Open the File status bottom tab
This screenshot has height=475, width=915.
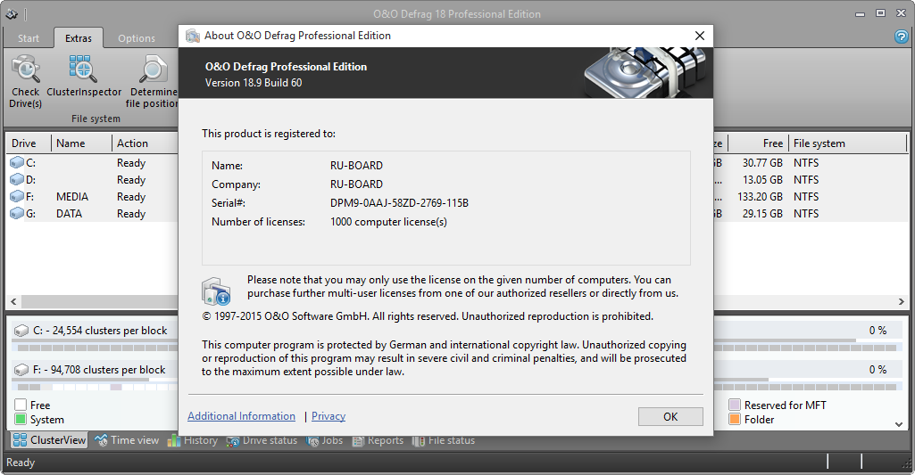444,440
